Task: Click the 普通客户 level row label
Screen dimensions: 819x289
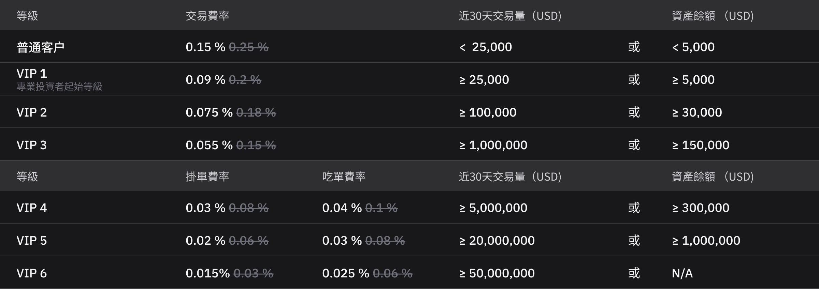Action: coord(41,47)
